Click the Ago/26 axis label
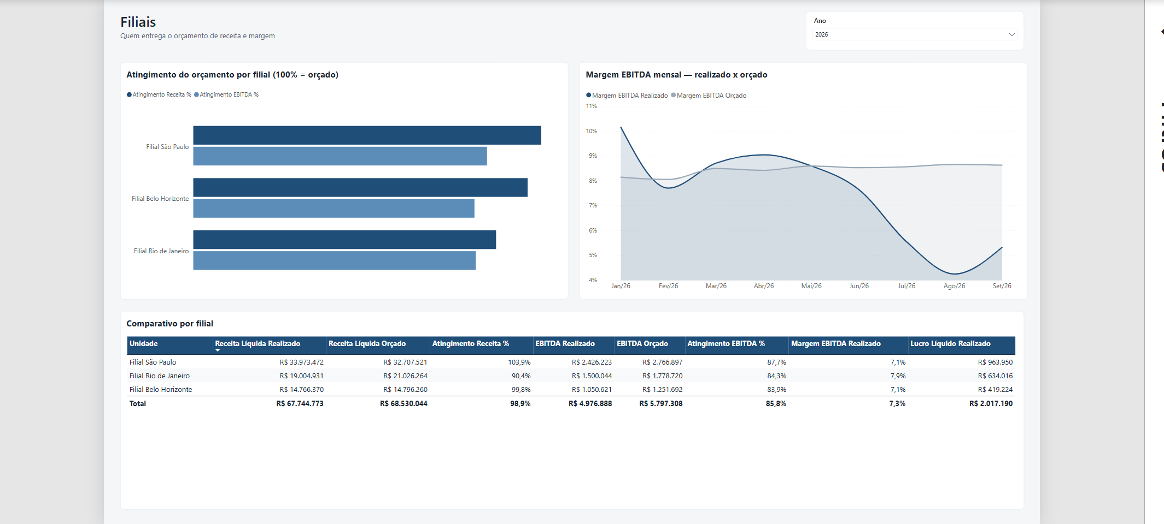This screenshot has height=524, width=1164. point(954,286)
